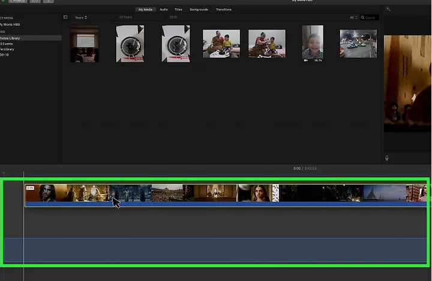This screenshot has height=281, width=432.
Task: Click the viewer preview image
Action: (x=407, y=84)
